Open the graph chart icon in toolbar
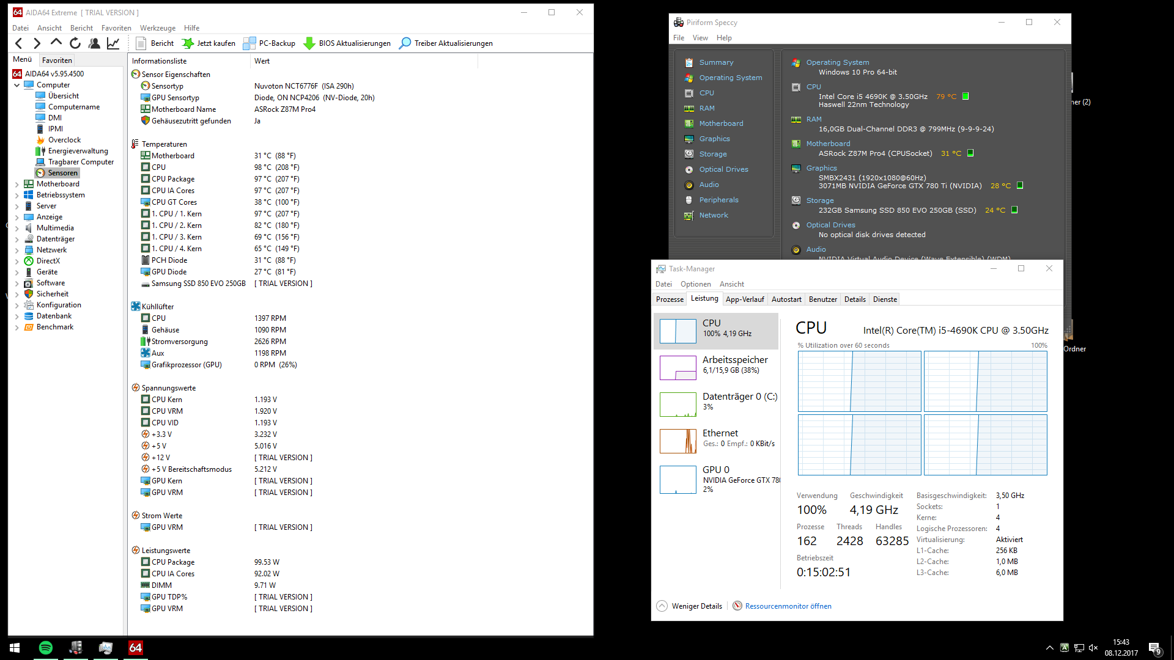Screen dimensions: 1174x660 113,43
